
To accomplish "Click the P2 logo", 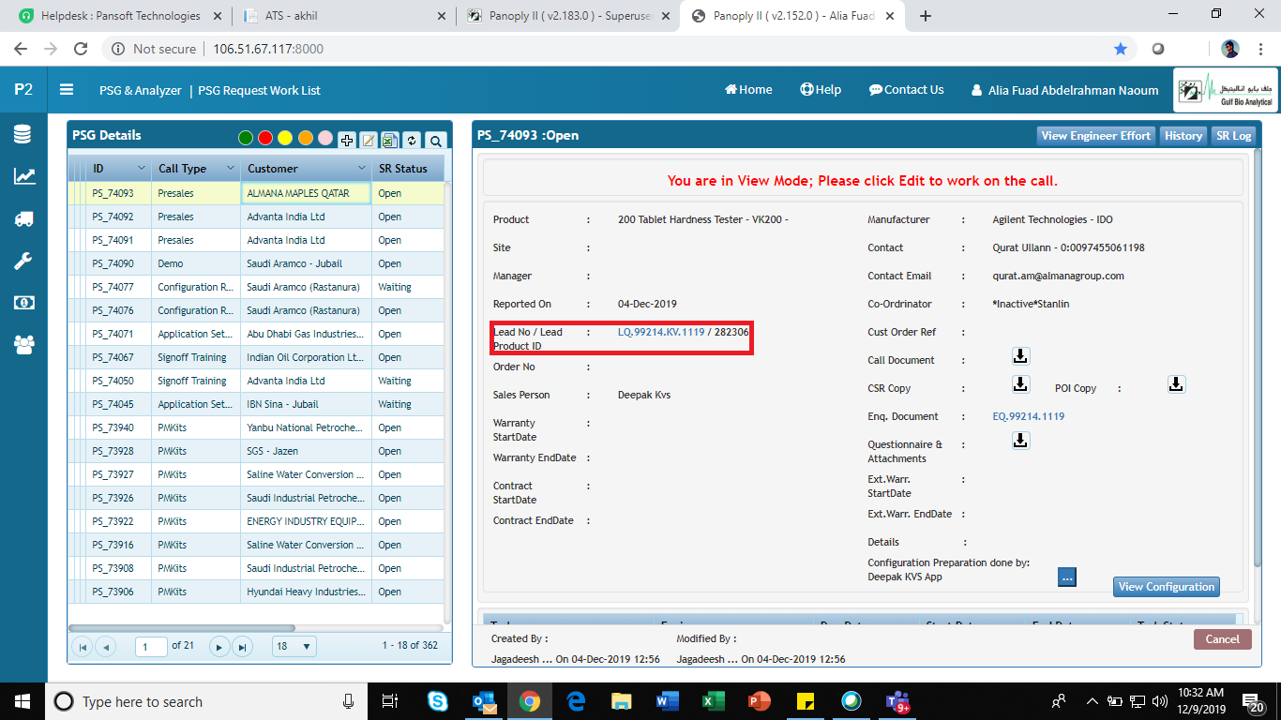I will (23, 90).
